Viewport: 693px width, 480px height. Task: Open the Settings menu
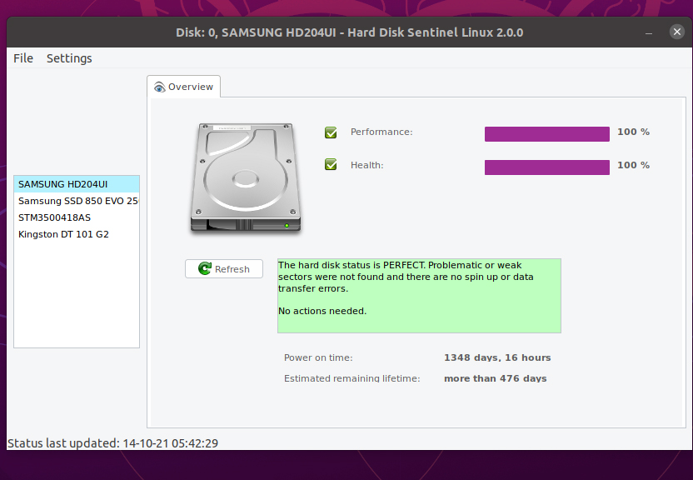click(69, 58)
